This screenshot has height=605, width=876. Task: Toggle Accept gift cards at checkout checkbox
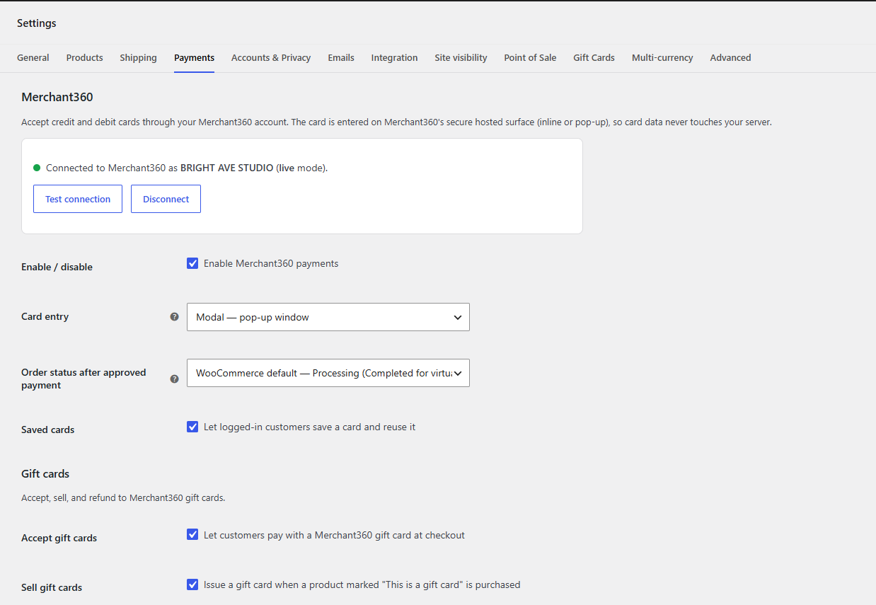coord(192,535)
